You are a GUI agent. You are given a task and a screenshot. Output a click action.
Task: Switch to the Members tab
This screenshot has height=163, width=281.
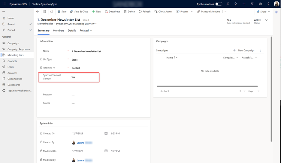pyautogui.click(x=59, y=31)
